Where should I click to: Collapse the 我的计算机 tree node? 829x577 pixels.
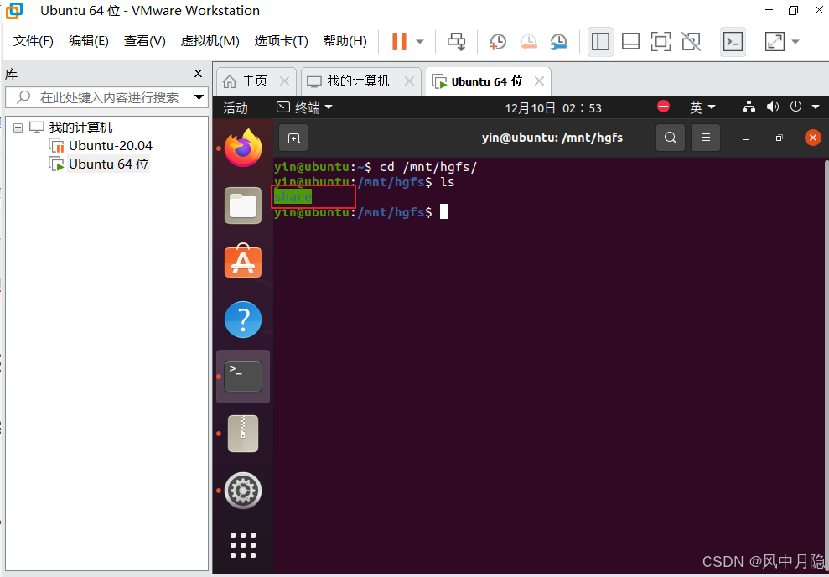click(x=18, y=127)
